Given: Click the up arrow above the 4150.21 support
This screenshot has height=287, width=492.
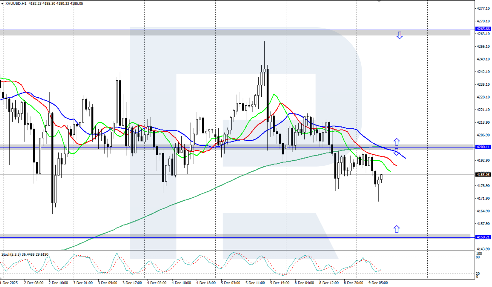Looking at the screenshot, I should [x=396, y=229].
